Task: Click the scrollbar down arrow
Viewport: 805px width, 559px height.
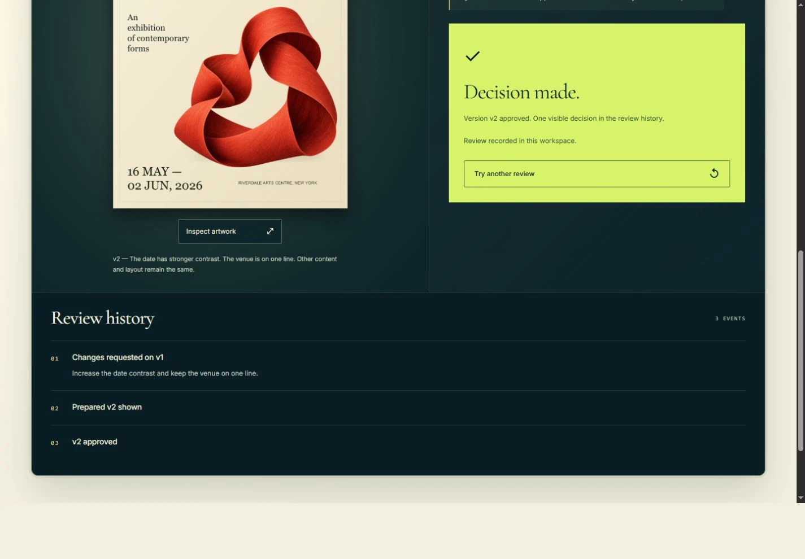Action: pyautogui.click(x=800, y=498)
